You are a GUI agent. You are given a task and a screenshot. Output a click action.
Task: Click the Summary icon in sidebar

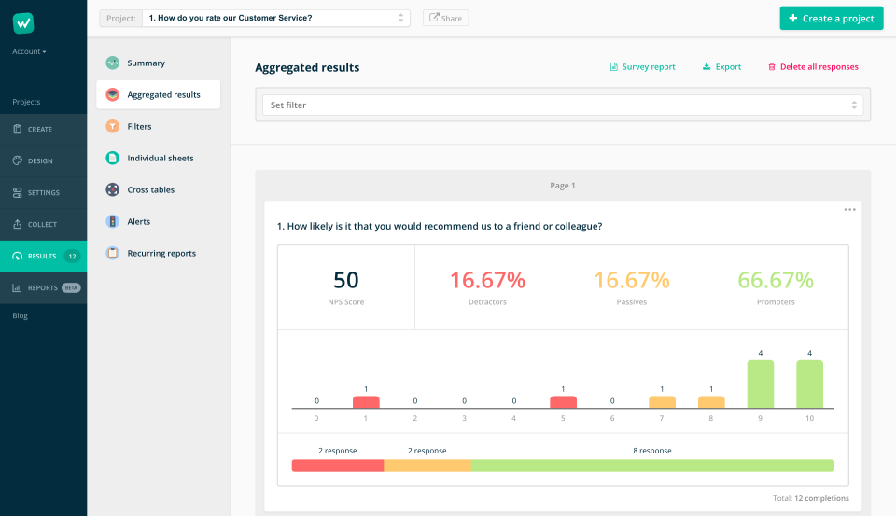[112, 63]
